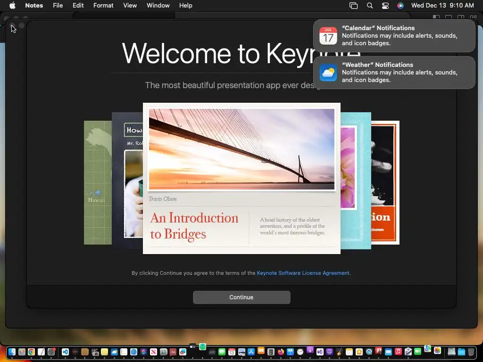The height and width of the screenshot is (362, 483).
Task: Open the blue Downloads folder in Dock
Action: tap(461, 352)
